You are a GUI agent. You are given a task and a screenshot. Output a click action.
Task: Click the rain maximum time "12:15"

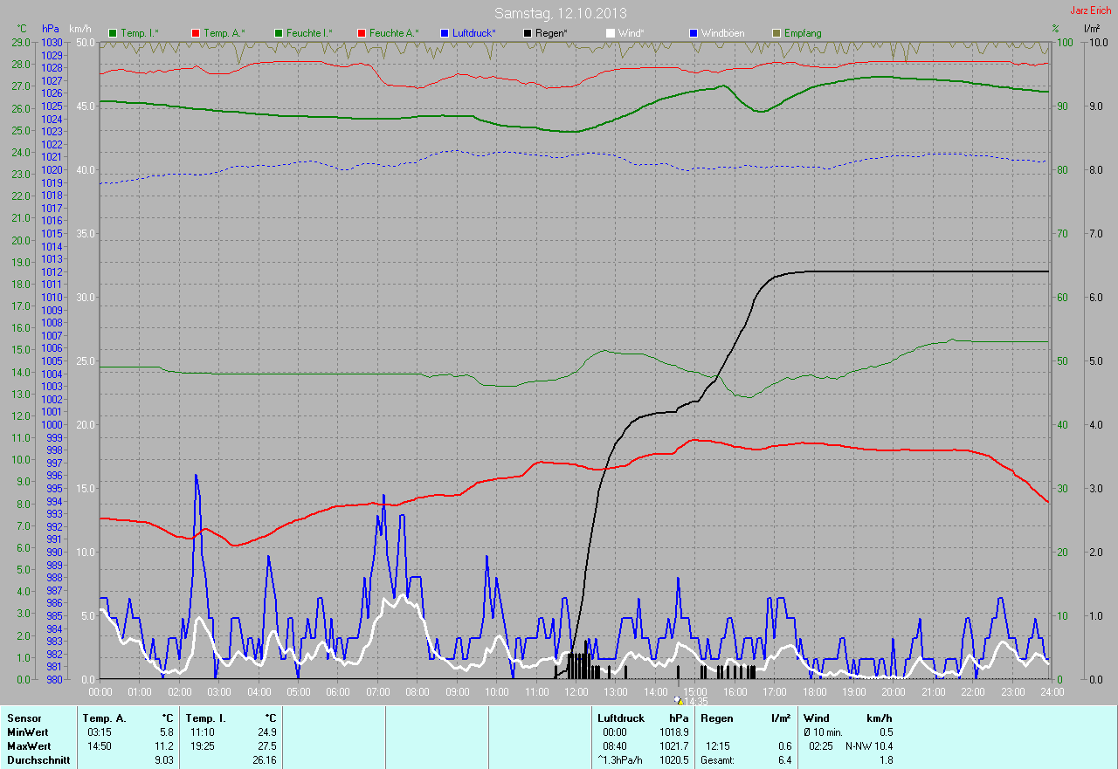[718, 746]
